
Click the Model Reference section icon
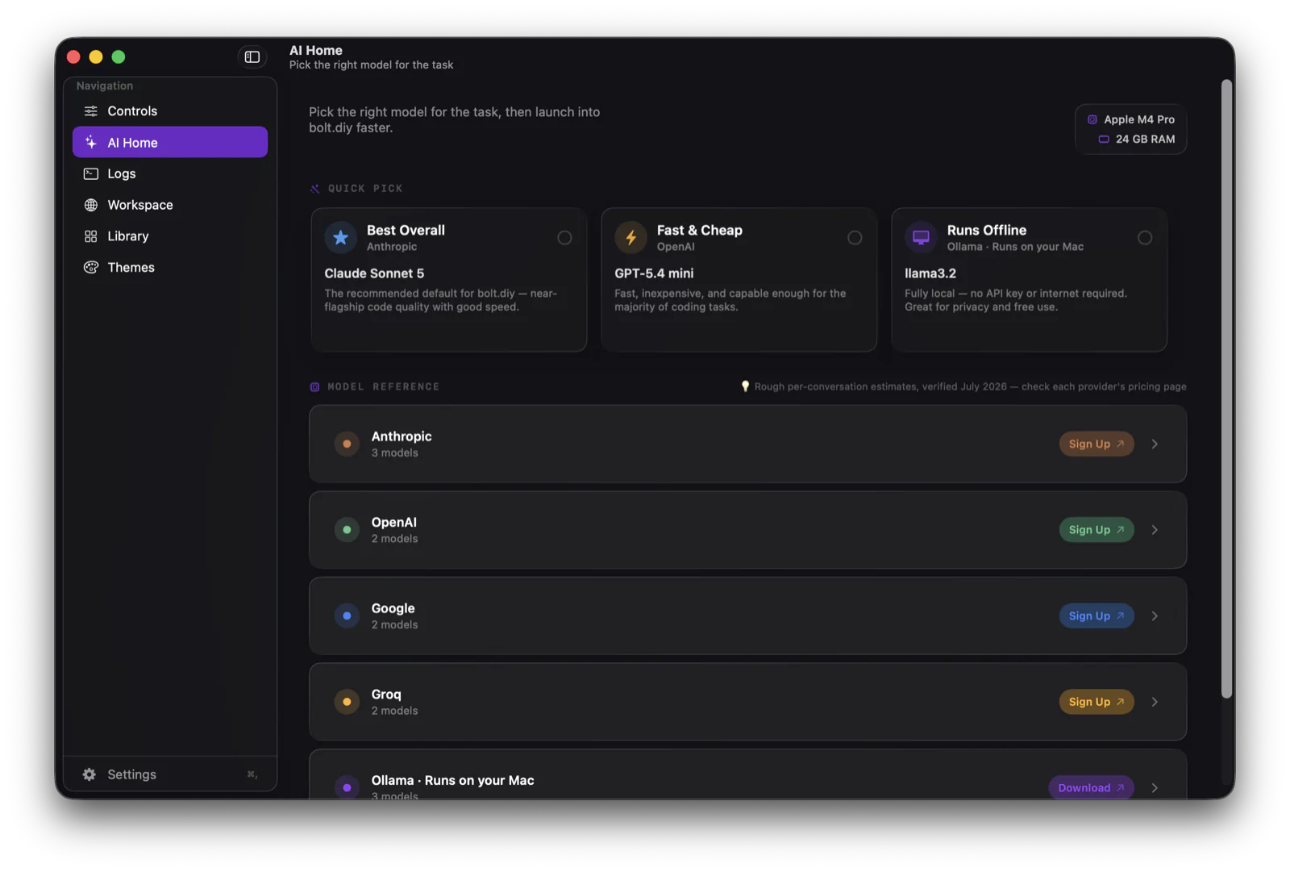[x=314, y=387]
